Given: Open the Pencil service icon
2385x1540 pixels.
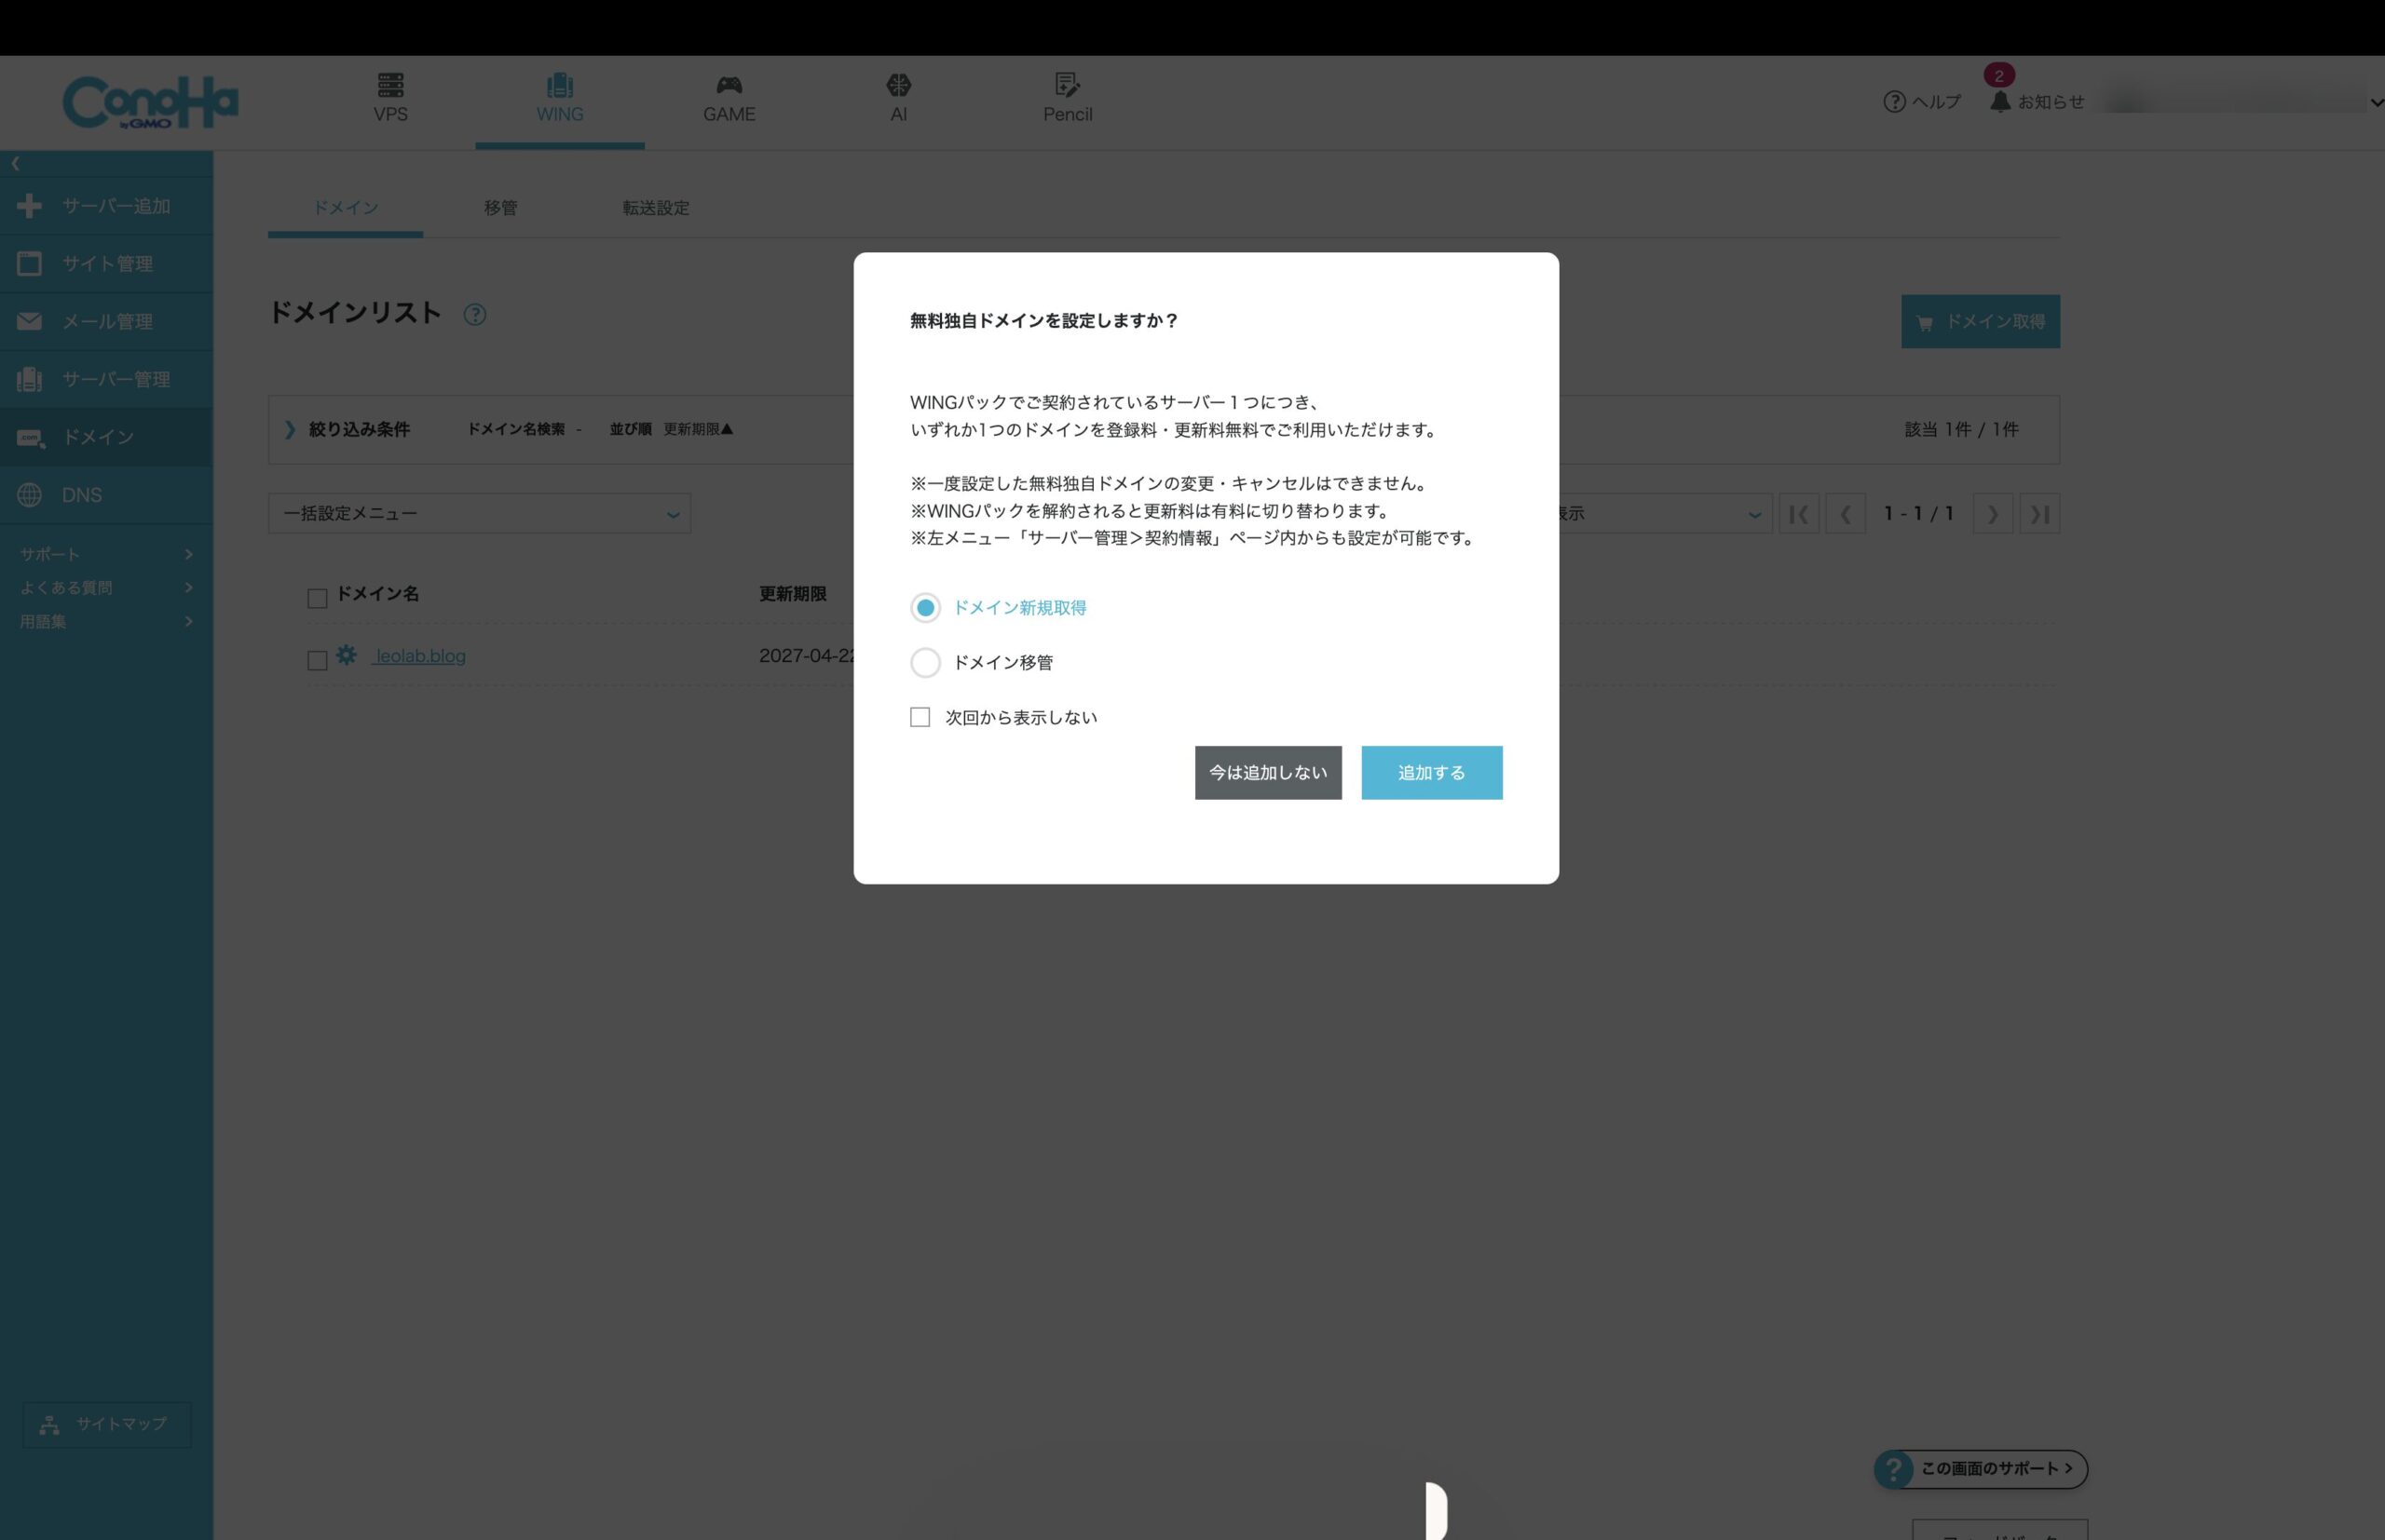Looking at the screenshot, I should pos(1067,85).
